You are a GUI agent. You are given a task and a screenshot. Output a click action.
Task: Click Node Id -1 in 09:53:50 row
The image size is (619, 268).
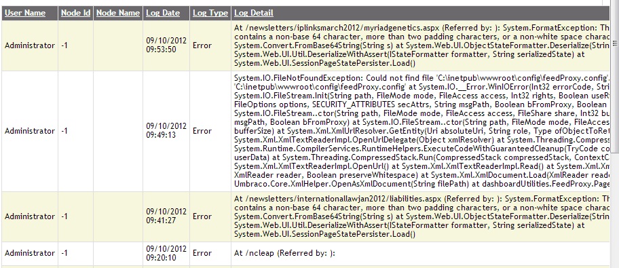pyautogui.click(x=64, y=45)
